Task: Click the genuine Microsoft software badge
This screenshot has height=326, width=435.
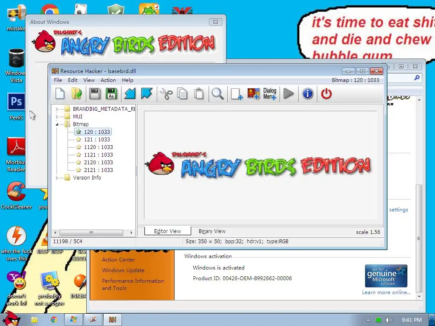Action: (x=386, y=276)
